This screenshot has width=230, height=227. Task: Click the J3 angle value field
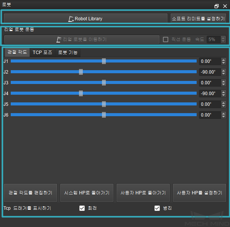pyautogui.click(x=210, y=82)
